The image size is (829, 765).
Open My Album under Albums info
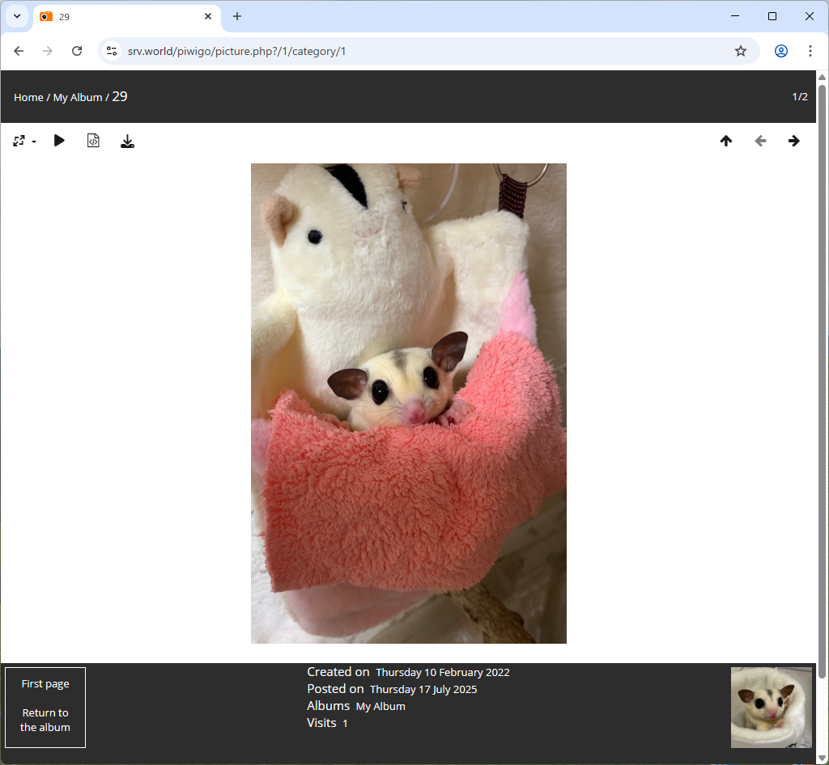coord(380,707)
